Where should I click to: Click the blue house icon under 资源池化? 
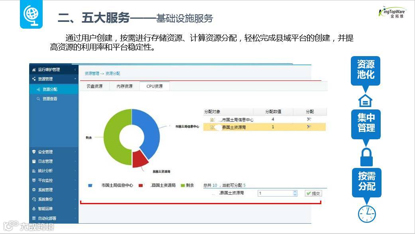[x=365, y=100]
